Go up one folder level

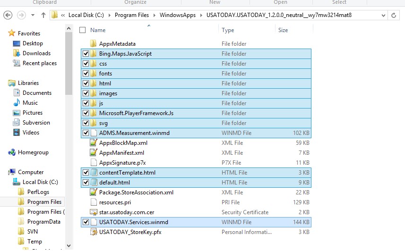pyautogui.click(x=43, y=15)
